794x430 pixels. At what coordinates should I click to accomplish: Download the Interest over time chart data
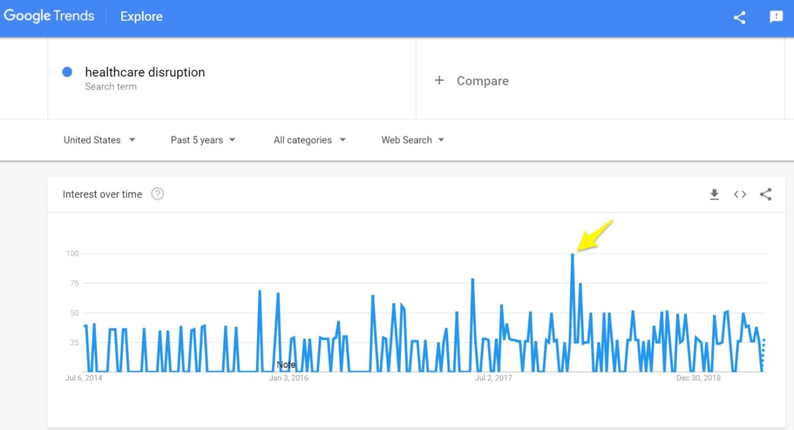pyautogui.click(x=714, y=194)
